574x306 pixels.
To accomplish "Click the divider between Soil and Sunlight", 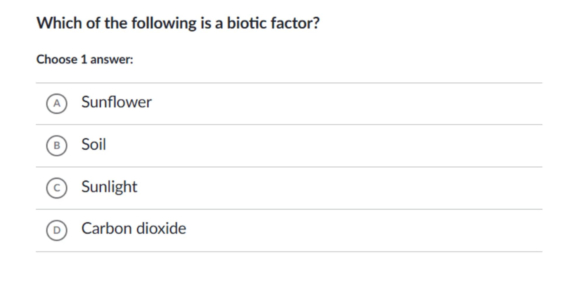I will click(289, 167).
